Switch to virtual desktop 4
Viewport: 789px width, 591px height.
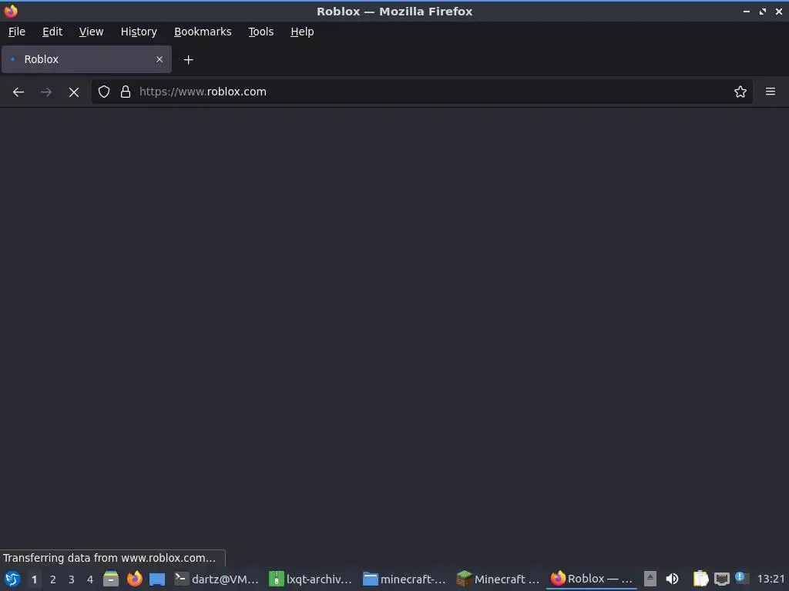pyautogui.click(x=90, y=579)
